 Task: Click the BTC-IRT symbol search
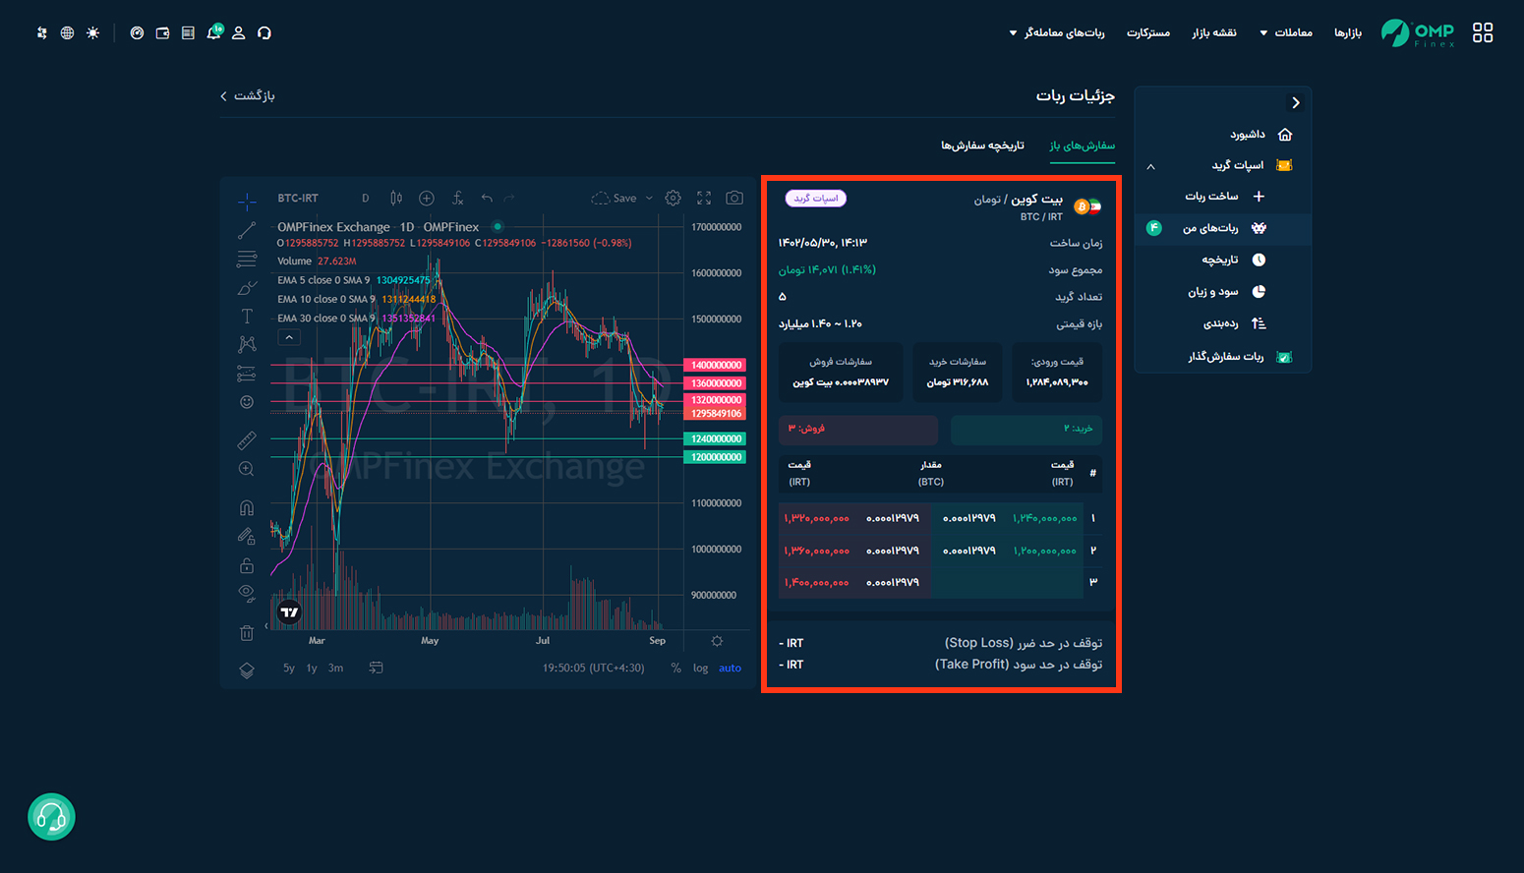click(298, 198)
